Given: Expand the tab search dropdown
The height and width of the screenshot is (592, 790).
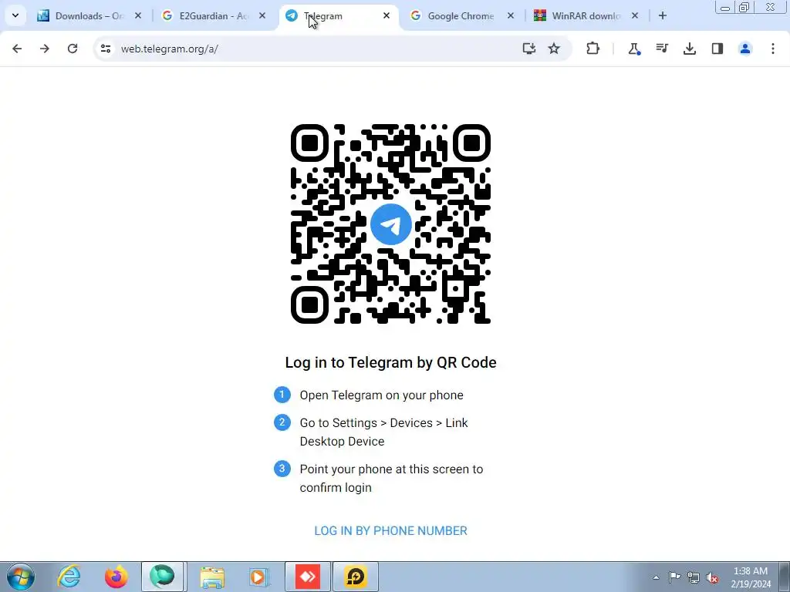Looking at the screenshot, I should pos(15,15).
